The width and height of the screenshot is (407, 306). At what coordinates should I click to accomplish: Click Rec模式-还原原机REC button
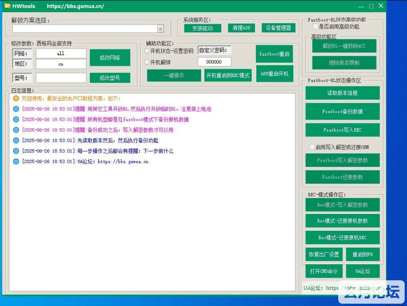(342, 238)
